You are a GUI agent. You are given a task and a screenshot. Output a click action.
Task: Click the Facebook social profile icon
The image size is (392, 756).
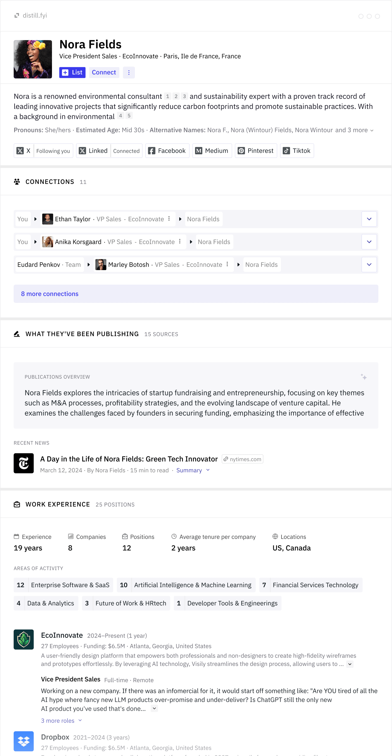point(152,151)
